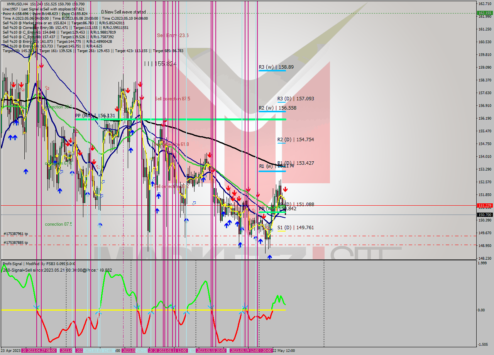This screenshot has height=355, width=494.
Task: Click the 1.999 indicator scale value
Action: click(482, 263)
